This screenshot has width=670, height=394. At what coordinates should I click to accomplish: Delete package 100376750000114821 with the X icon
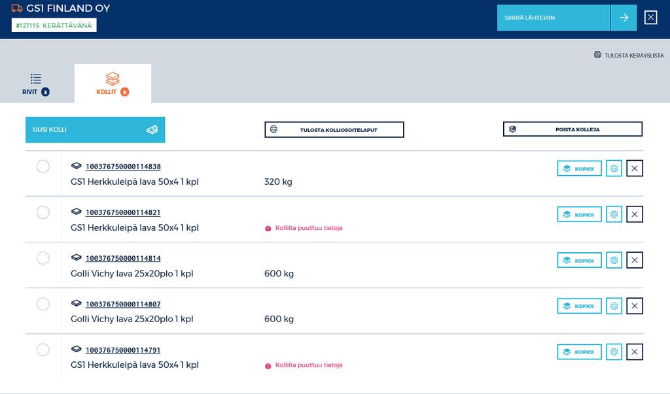tap(635, 214)
